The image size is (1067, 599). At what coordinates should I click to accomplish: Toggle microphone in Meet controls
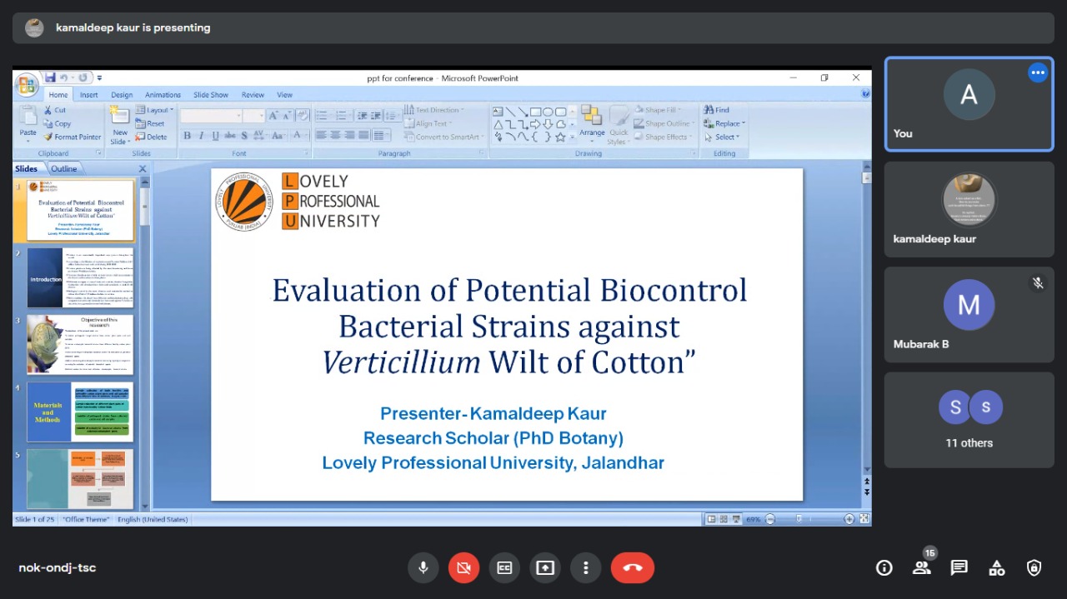pyautogui.click(x=423, y=567)
